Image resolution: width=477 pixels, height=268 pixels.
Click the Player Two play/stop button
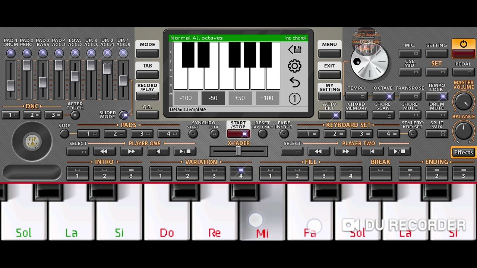[399, 151]
